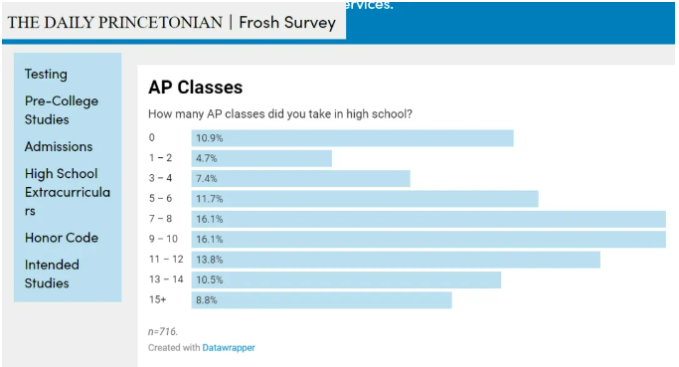Click the n=716 sample size note
This screenshot has width=679, height=367.
[x=163, y=331]
